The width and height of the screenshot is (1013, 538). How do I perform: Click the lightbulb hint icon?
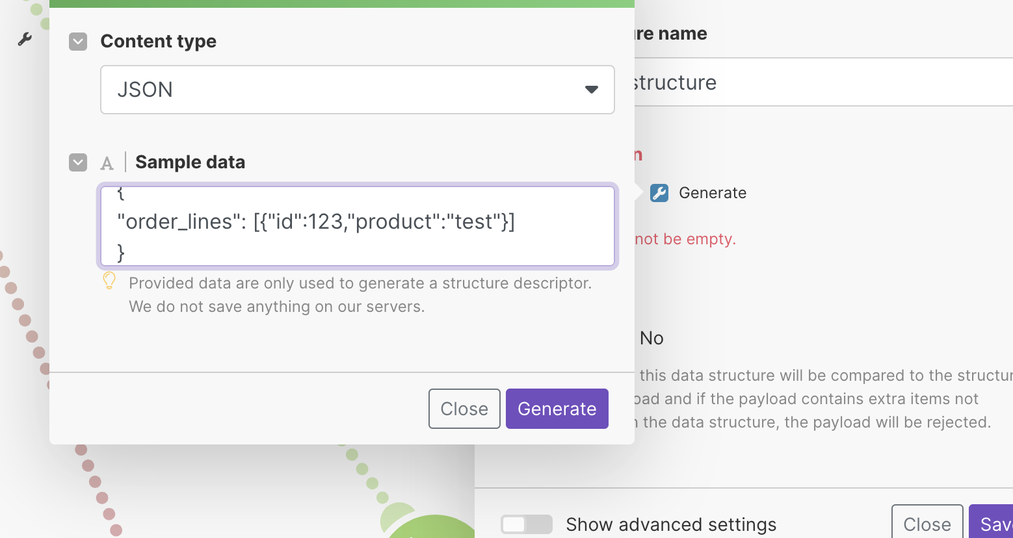click(109, 281)
